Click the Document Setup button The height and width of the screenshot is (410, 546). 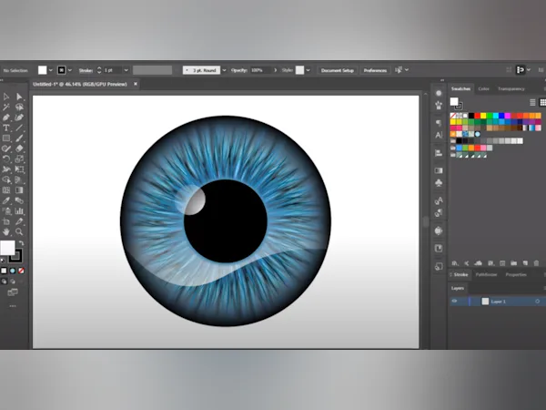click(337, 70)
